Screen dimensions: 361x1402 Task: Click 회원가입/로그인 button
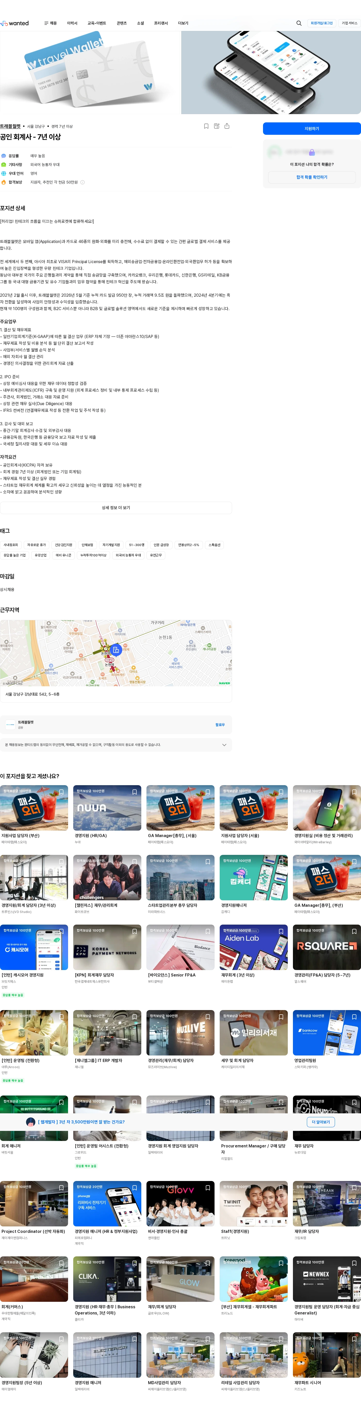click(321, 23)
